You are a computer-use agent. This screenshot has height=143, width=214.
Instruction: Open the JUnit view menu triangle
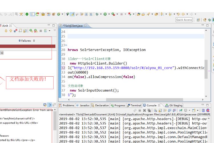tap(54, 31)
